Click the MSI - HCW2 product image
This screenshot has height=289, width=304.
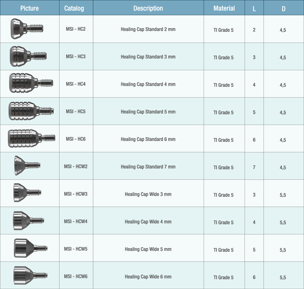(27, 165)
